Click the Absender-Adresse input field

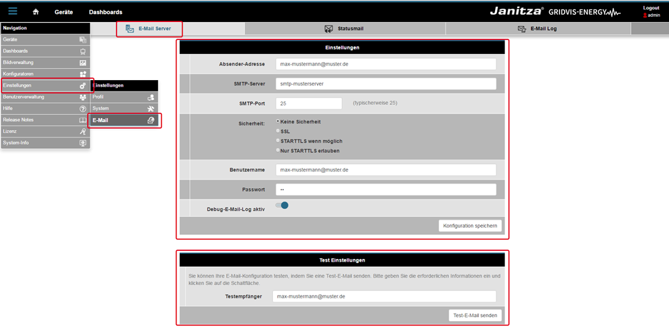386,64
